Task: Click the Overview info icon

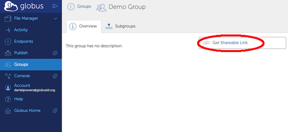Action: (x=73, y=27)
